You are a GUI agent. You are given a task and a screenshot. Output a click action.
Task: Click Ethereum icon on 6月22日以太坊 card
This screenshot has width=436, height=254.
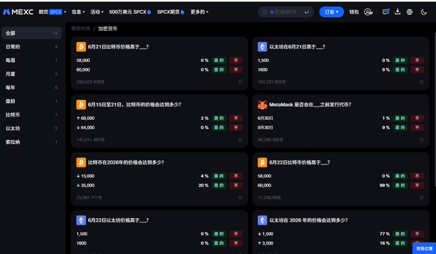click(81, 220)
